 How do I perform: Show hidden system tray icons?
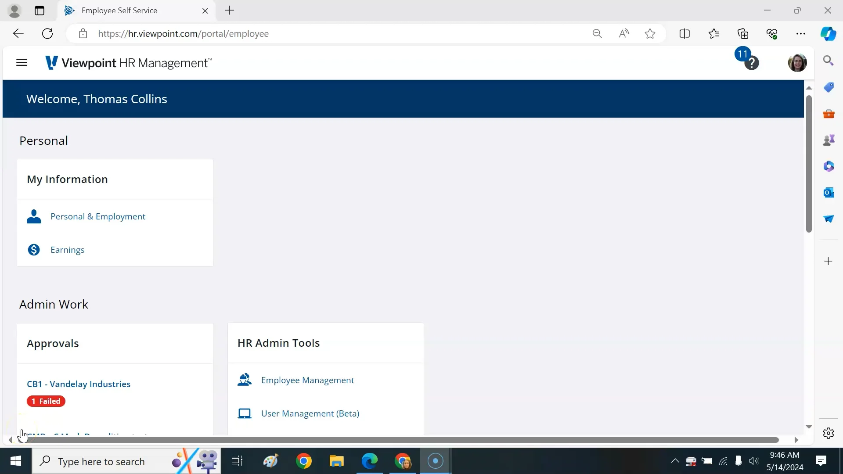(x=675, y=461)
